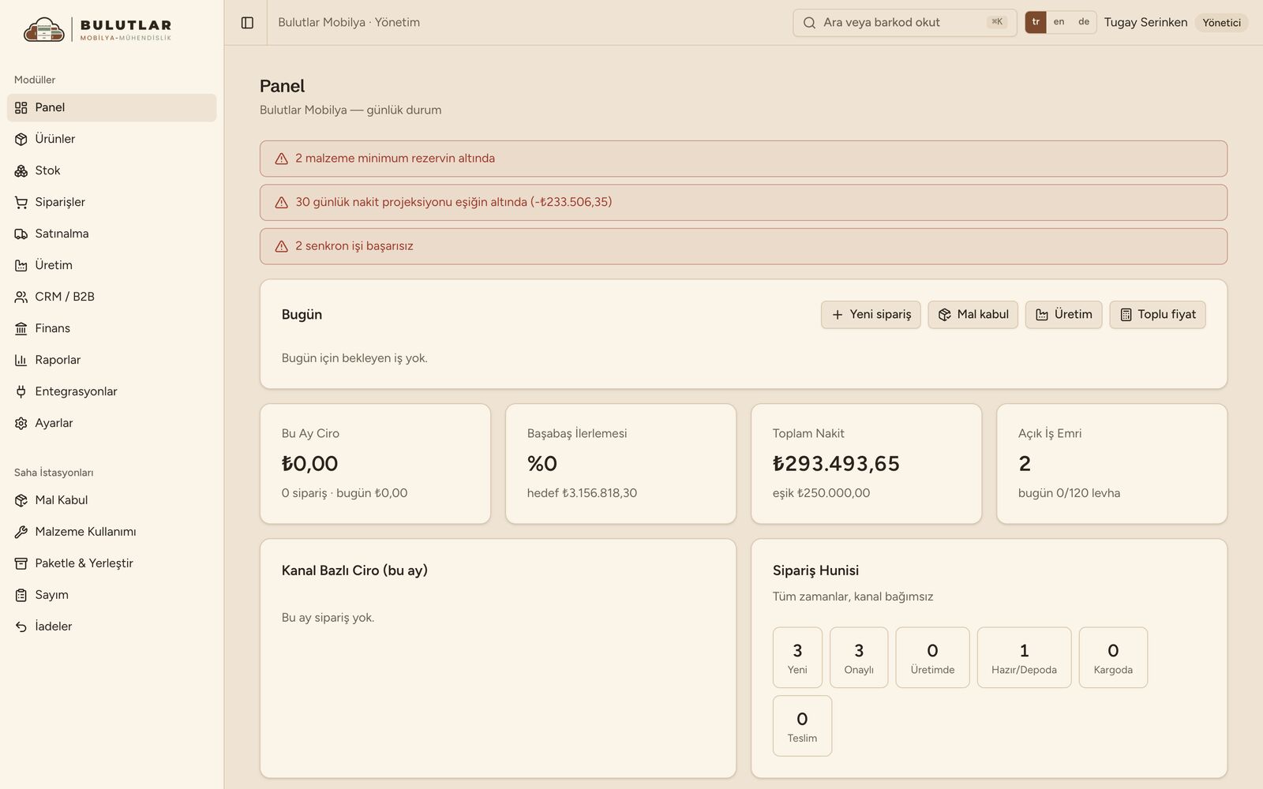Viewport: 1263px width, 789px height.
Task: Open Entegrasyonlar module
Action: coord(111,391)
